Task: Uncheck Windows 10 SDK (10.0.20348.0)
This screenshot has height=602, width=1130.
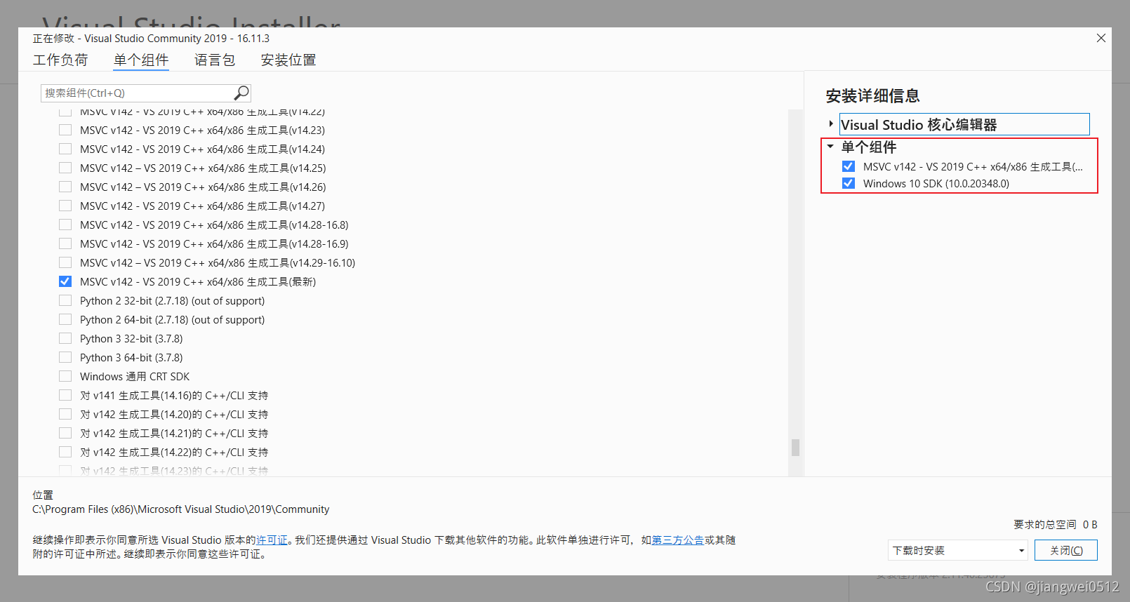Action: [849, 183]
